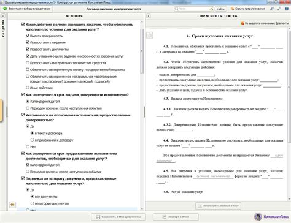Uncheck 'Предоставить сведения'

(x=28, y=42)
